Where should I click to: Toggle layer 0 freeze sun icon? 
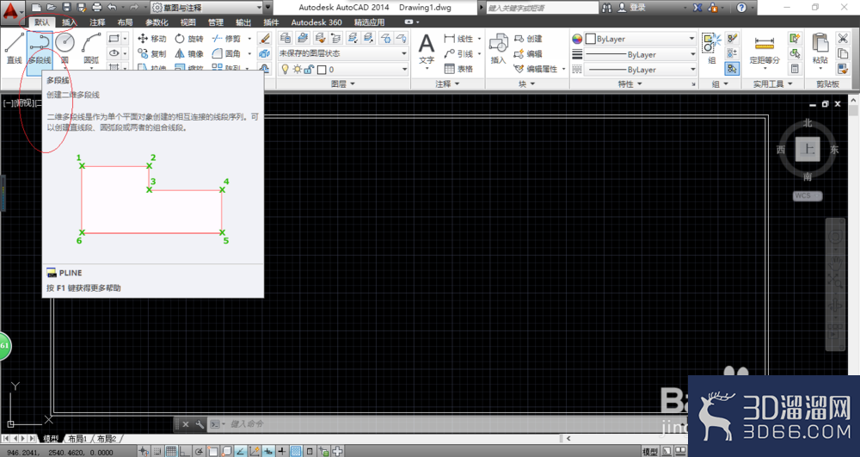click(298, 69)
